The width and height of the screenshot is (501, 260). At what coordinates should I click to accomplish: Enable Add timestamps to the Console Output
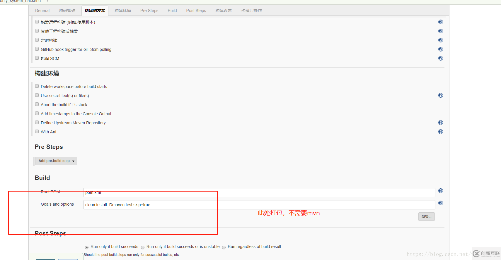click(x=37, y=113)
